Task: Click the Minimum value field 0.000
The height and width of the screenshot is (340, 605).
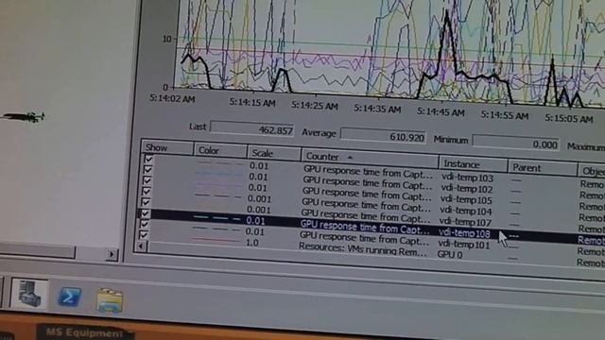Action: (516, 144)
